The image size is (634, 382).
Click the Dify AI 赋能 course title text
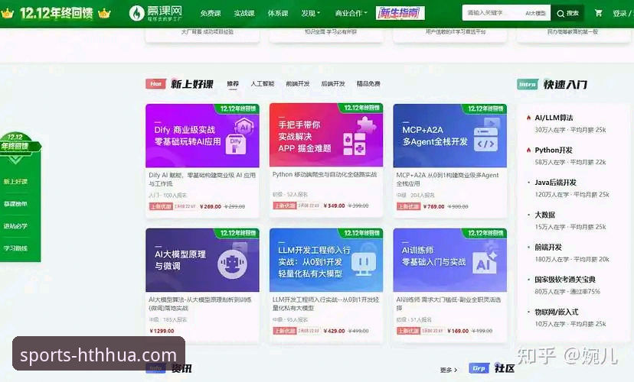pyautogui.click(x=202, y=179)
